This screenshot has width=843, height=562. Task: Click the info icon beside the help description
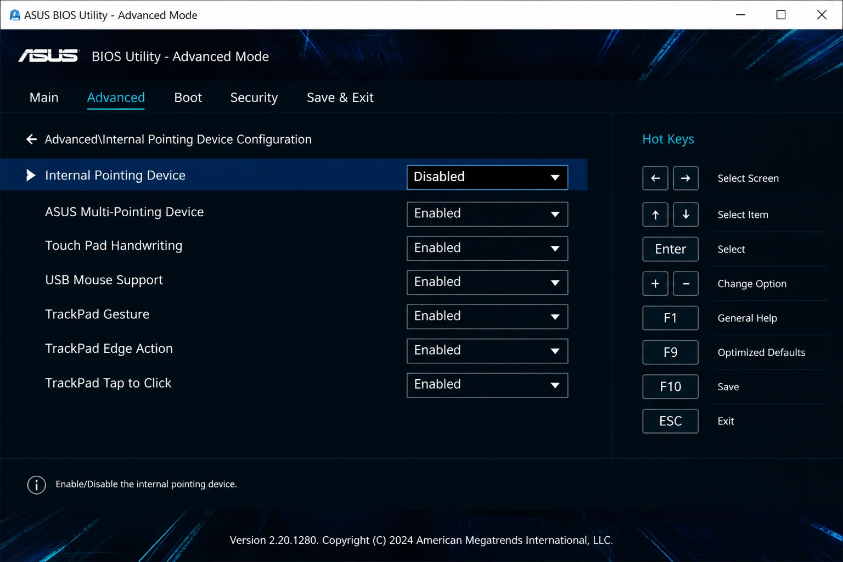pyautogui.click(x=36, y=485)
